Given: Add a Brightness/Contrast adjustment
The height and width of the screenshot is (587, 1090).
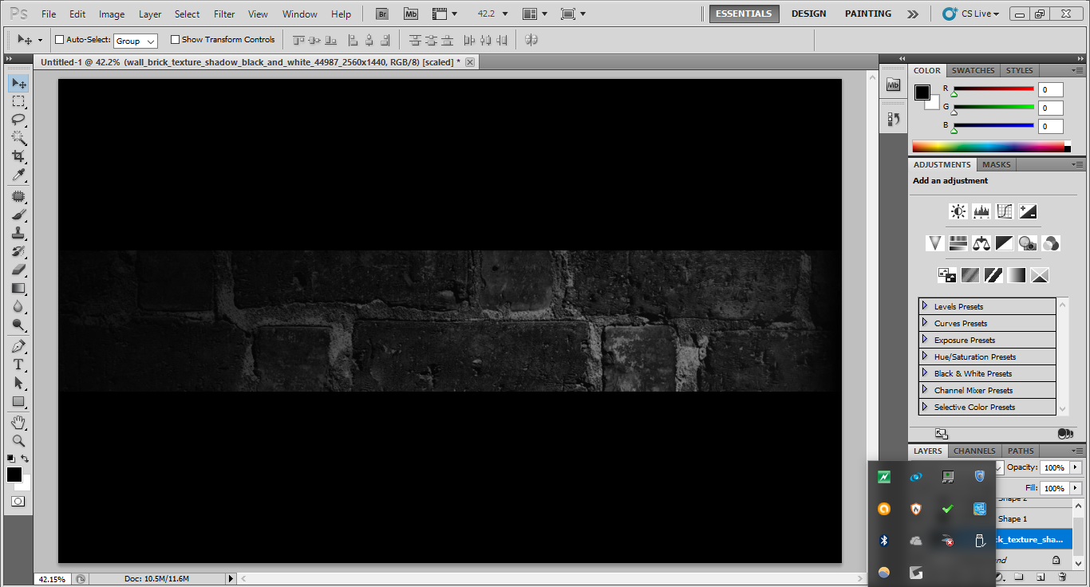Looking at the screenshot, I should tap(958, 211).
